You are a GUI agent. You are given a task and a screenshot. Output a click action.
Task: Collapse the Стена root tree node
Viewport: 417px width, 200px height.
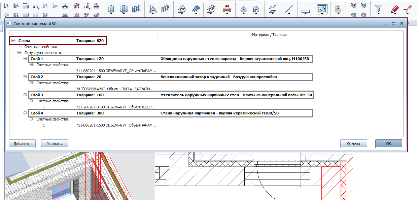[13, 41]
